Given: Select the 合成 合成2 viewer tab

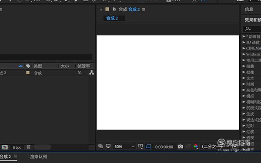Looking at the screenshot, I should coord(129,10).
